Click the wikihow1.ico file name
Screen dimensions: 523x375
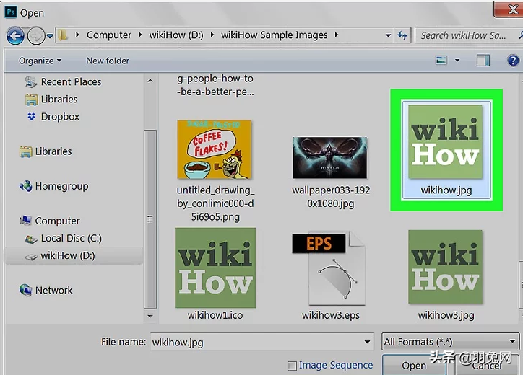[215, 315]
